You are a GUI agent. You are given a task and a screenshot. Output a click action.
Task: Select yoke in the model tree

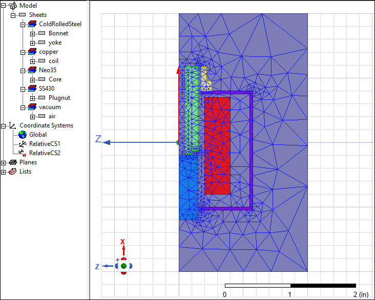click(x=55, y=42)
